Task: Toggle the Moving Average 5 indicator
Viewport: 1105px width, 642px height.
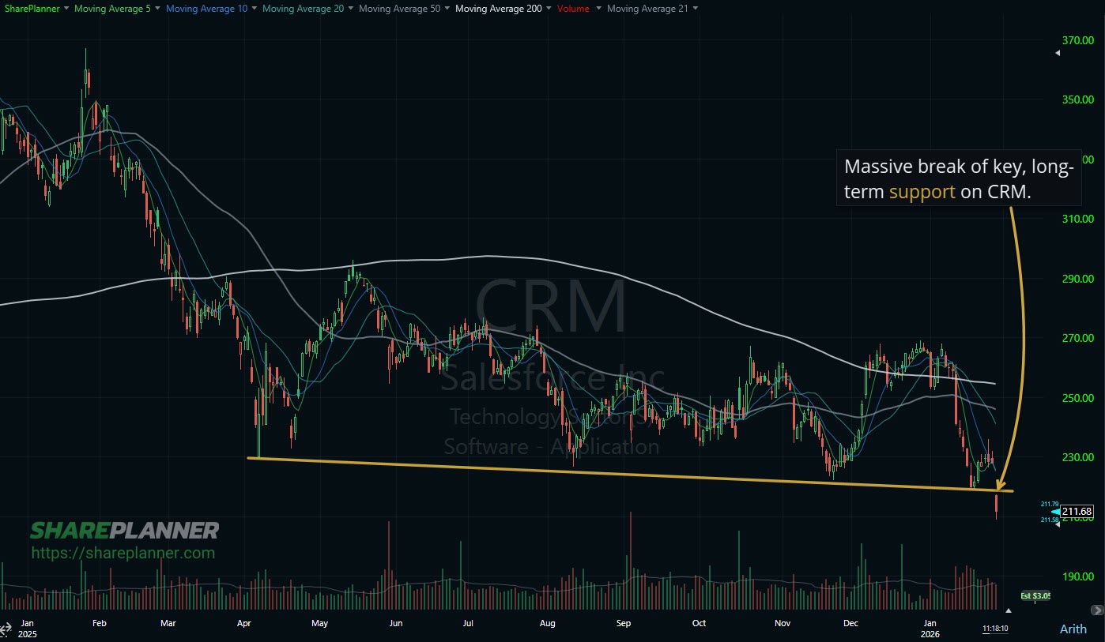Action: pos(111,9)
